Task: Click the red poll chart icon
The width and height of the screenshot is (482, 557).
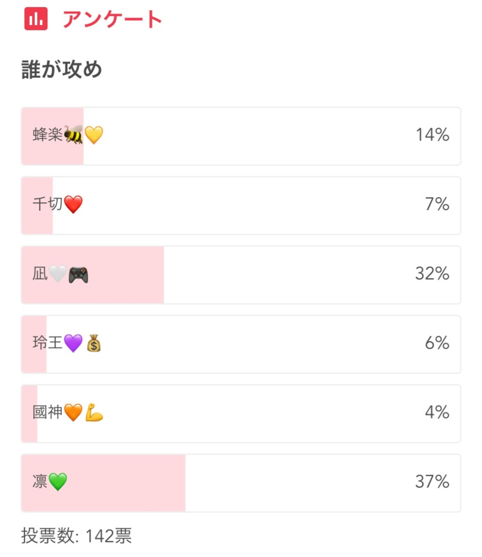Action: click(36, 19)
